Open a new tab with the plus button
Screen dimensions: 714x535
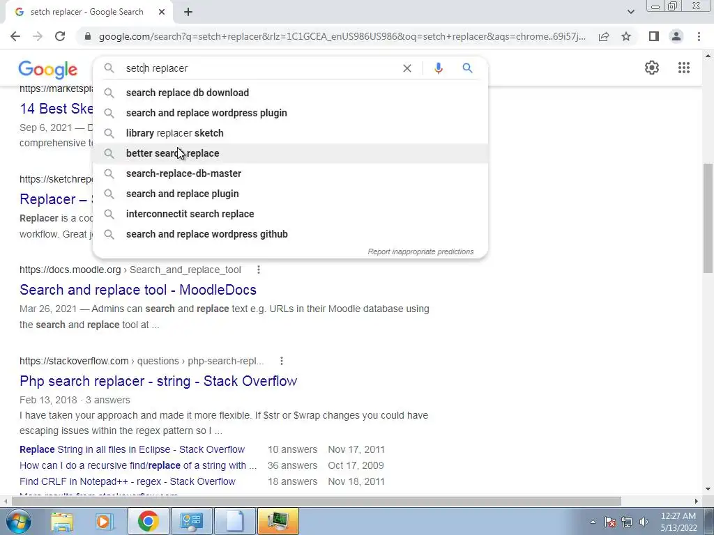[188, 12]
